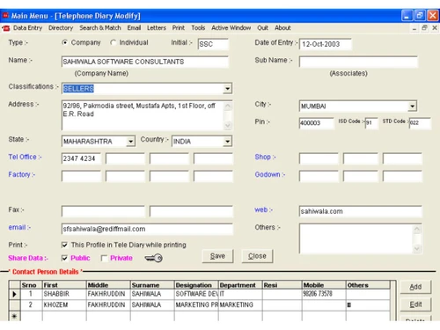
Task: Click the Date of Entry field
Action: (326, 44)
